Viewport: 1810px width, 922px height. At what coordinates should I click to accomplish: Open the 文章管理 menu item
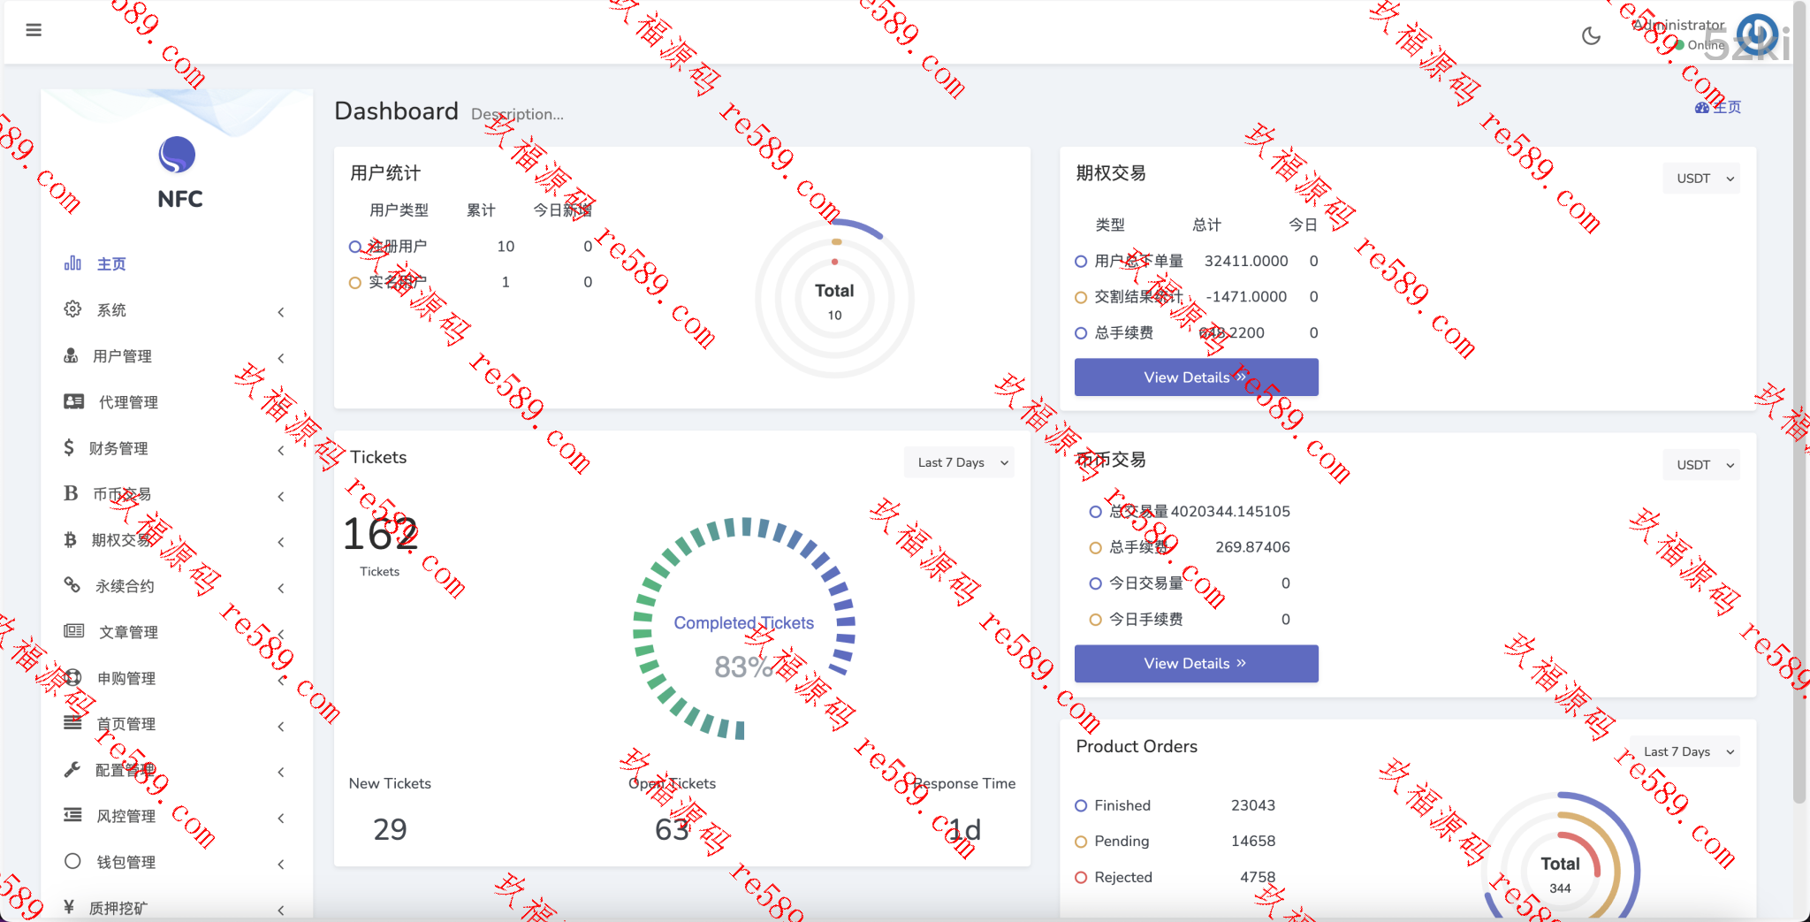(128, 632)
